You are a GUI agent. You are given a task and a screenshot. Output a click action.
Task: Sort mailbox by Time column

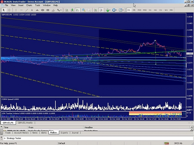coord(15,127)
